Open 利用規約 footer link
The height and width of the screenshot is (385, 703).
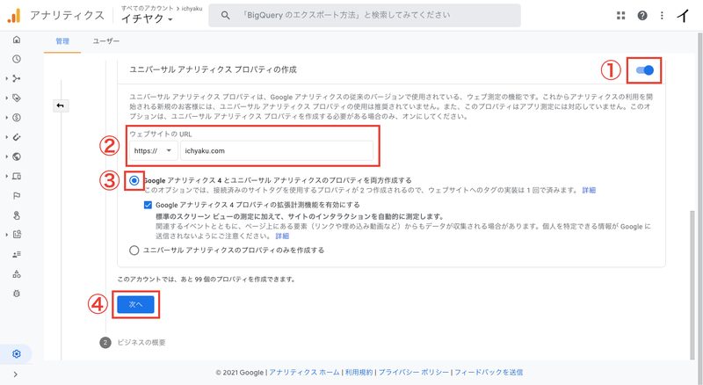coord(359,373)
